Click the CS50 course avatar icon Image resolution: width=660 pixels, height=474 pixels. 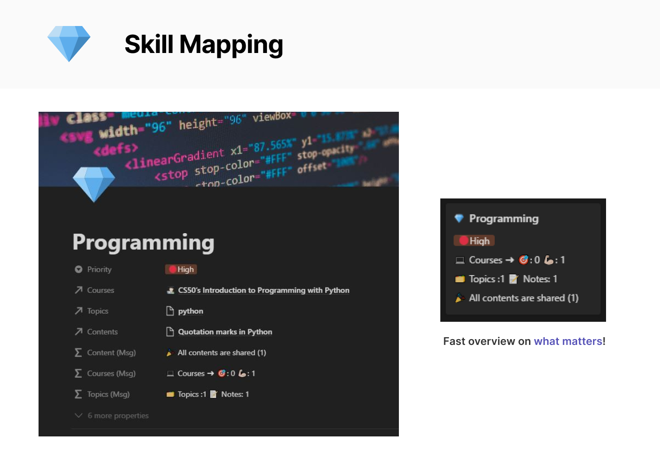(171, 290)
